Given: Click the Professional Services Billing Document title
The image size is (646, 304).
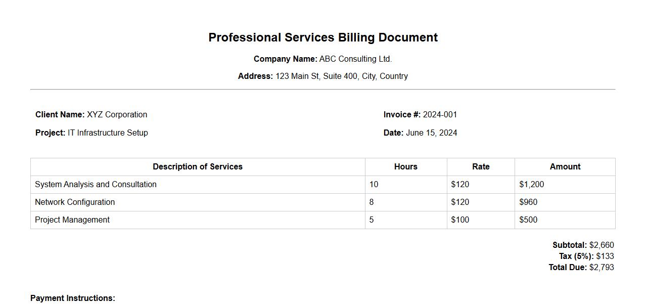Looking at the screenshot, I should 323,37.
